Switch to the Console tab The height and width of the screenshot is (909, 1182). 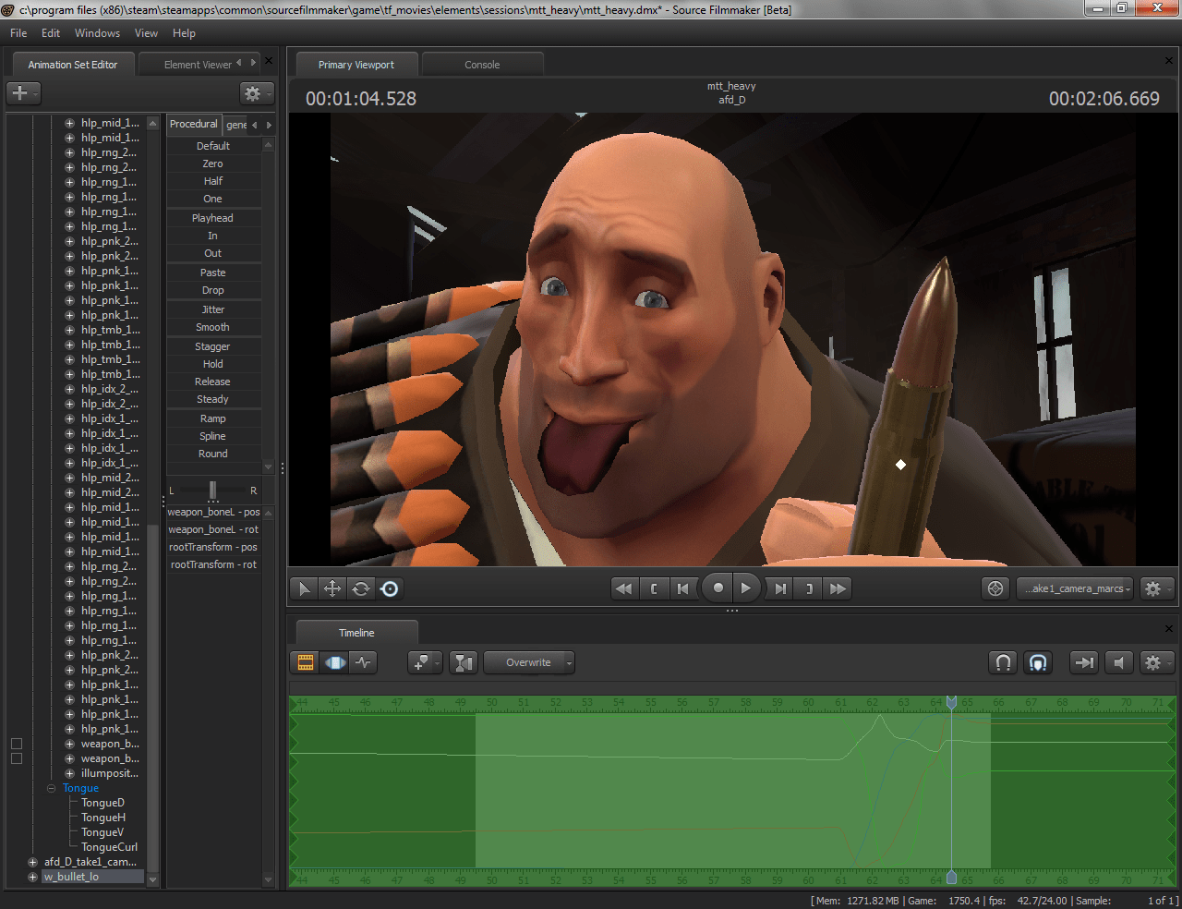pyautogui.click(x=482, y=65)
